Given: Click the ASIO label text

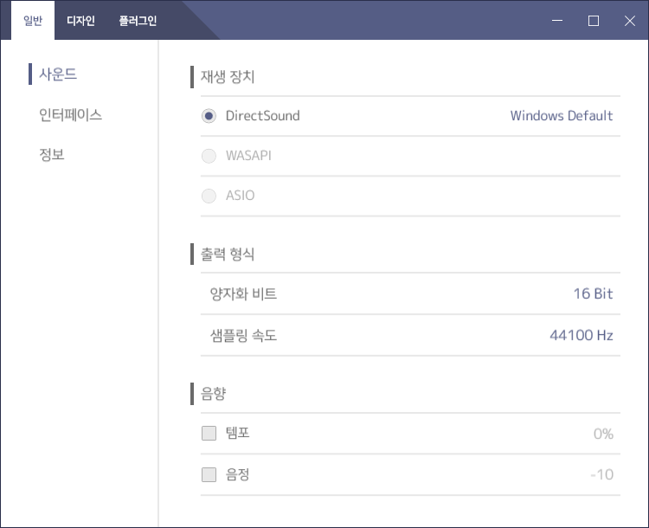Looking at the screenshot, I should point(240,195).
